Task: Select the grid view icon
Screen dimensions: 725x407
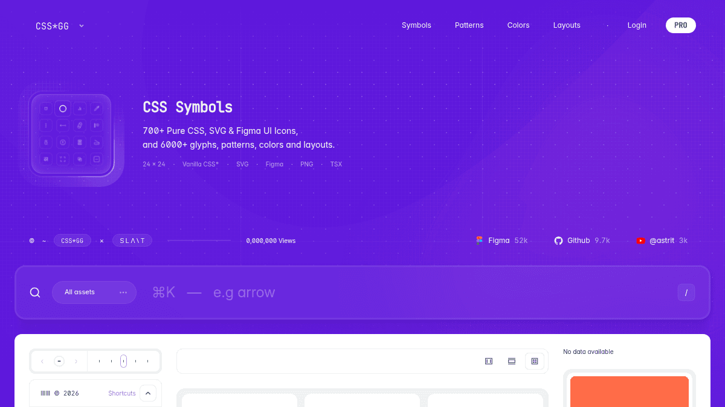Action: click(535, 361)
